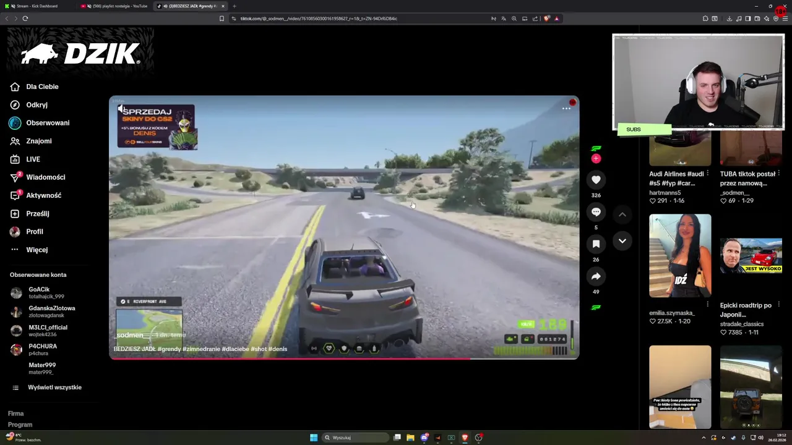Open the browser hamburger main menu
792x445 pixels.
pos(785,19)
